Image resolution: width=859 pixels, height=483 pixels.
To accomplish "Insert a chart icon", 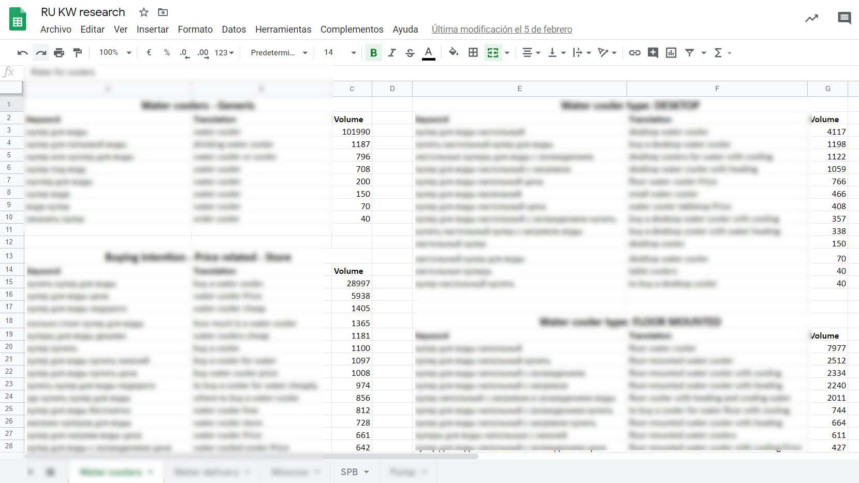I will tap(671, 52).
